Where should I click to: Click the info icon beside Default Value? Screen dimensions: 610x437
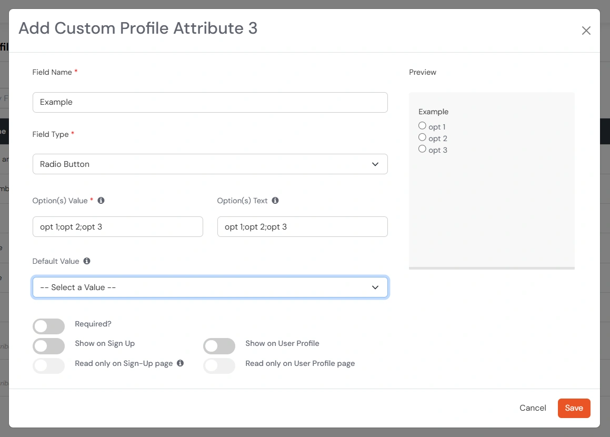pyautogui.click(x=87, y=261)
